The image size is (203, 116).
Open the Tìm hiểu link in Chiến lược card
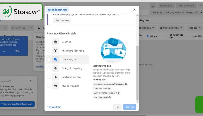click(x=40, y=67)
